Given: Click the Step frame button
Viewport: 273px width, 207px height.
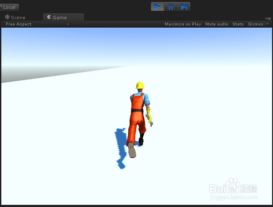Looking at the screenshot, I should click(x=184, y=7).
